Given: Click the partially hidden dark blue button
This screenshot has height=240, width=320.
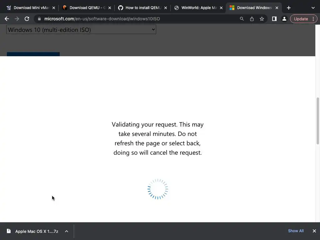Looking at the screenshot, I should (x=33, y=54).
